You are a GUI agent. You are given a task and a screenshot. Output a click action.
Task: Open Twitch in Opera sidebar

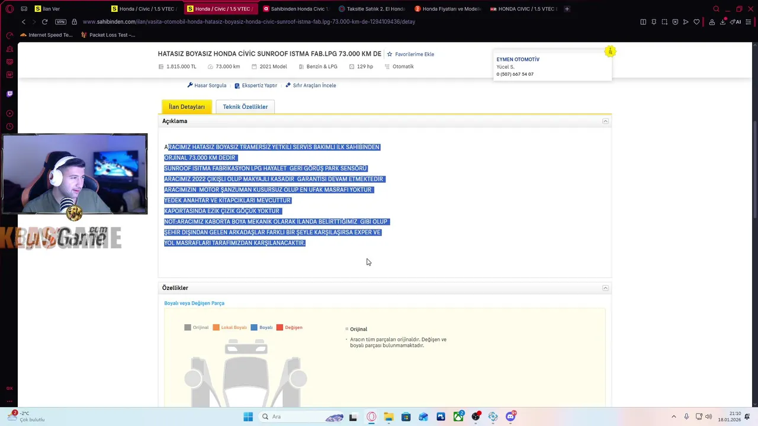(9, 93)
